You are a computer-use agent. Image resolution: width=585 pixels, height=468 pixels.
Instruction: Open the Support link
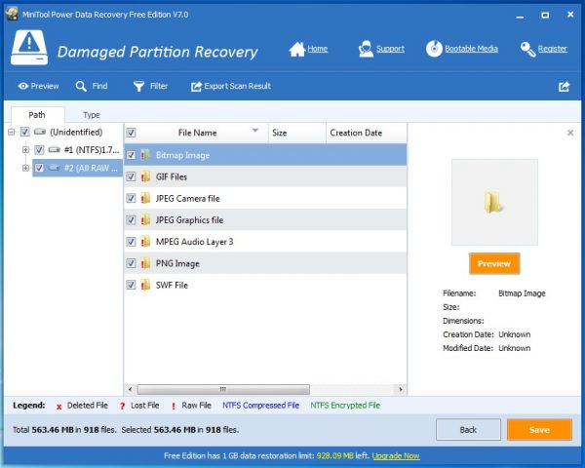coord(390,49)
